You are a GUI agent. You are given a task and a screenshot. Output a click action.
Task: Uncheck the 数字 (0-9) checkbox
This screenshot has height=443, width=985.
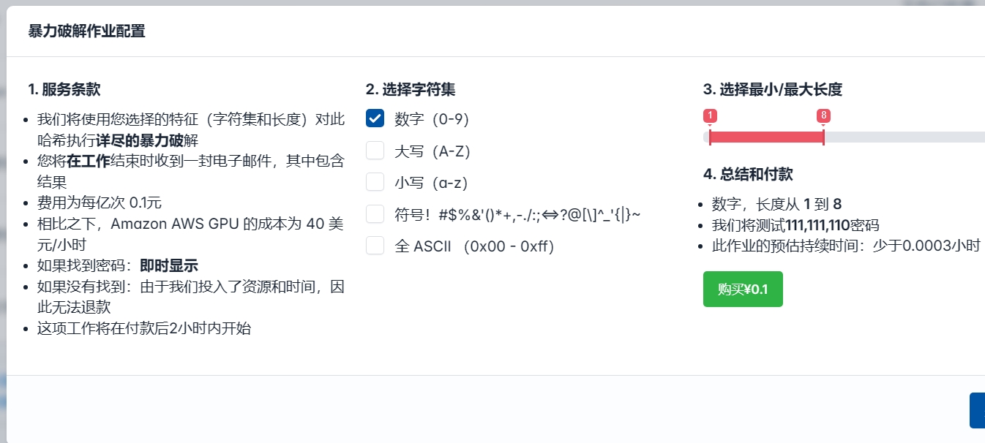[375, 118]
